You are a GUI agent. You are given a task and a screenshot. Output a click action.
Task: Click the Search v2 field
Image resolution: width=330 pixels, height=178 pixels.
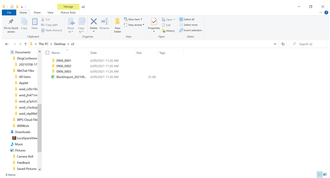click(x=308, y=44)
